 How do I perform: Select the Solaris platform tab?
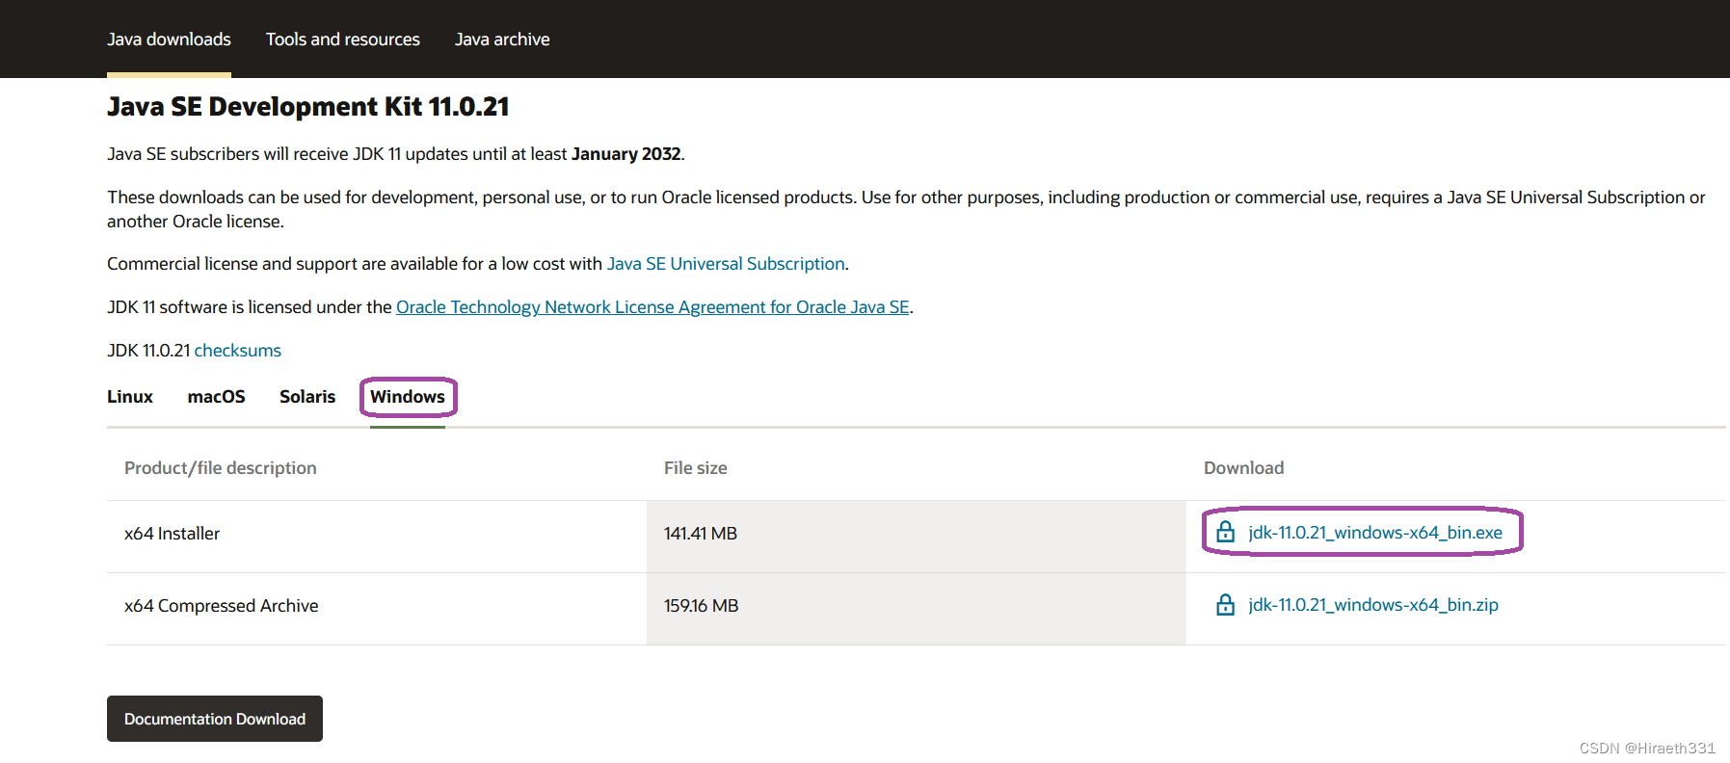pyautogui.click(x=307, y=397)
